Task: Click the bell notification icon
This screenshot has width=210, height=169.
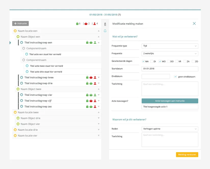Action: pyautogui.click(x=105, y=31)
